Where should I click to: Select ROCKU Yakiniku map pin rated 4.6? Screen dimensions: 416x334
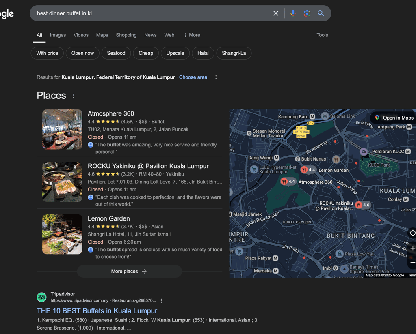tap(362, 205)
